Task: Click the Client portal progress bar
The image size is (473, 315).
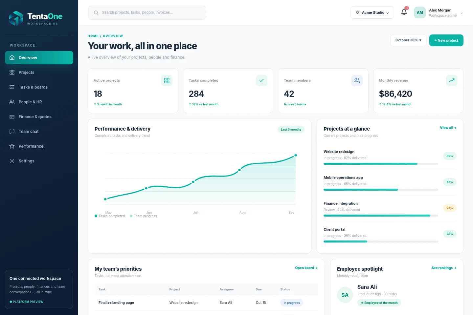Action: (x=381, y=241)
